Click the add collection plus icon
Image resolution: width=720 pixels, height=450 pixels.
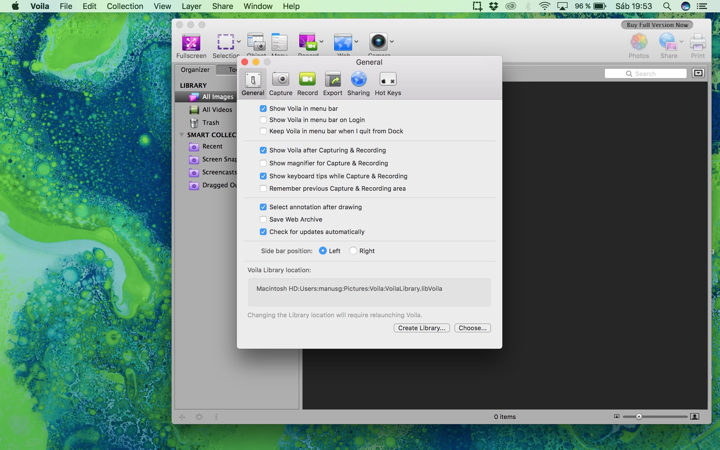(182, 417)
